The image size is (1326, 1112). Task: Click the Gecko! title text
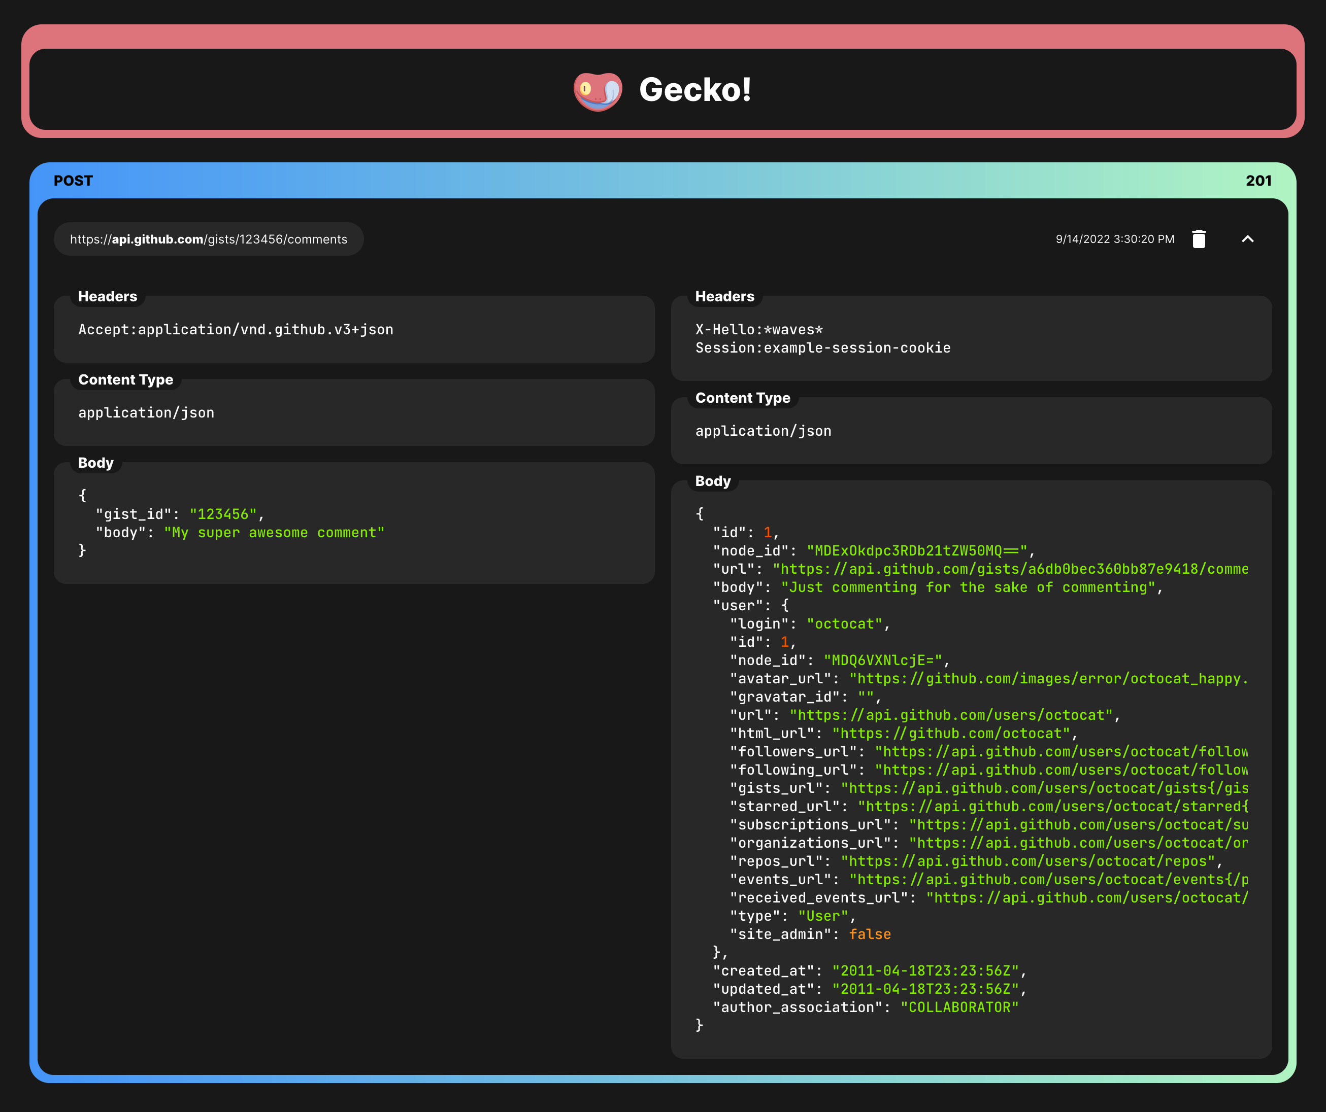pyautogui.click(x=695, y=90)
